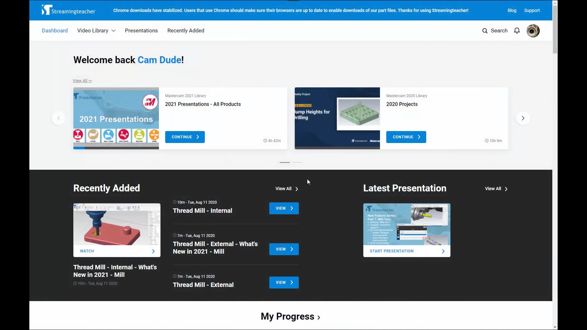Select the first carousel page indicator
Image resolution: width=587 pixels, height=330 pixels.
285,163
